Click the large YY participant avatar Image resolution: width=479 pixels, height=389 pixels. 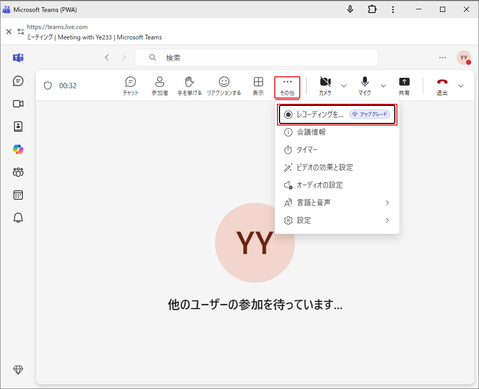coord(255,243)
